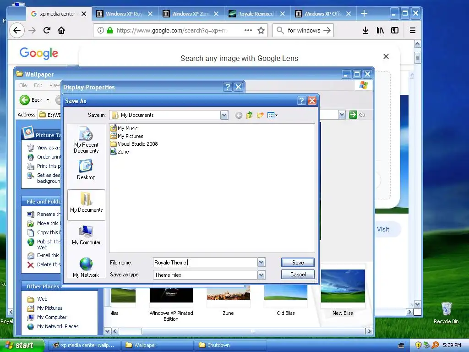Switch to the Windows XP Offi tab
This screenshot has width=469, height=352.
tap(323, 14)
